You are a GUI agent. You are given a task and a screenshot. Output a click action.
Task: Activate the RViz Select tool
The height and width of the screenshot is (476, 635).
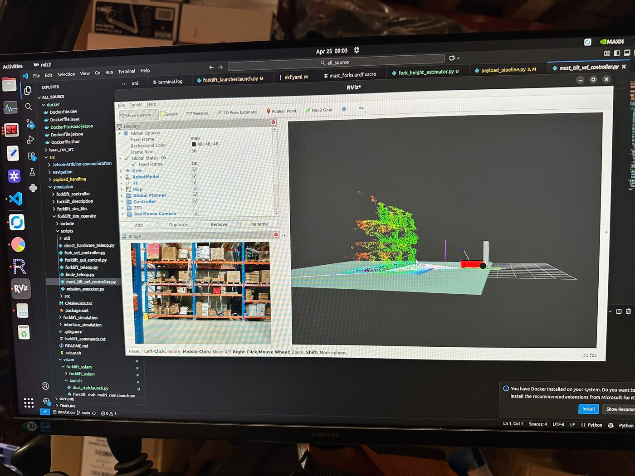(x=169, y=114)
